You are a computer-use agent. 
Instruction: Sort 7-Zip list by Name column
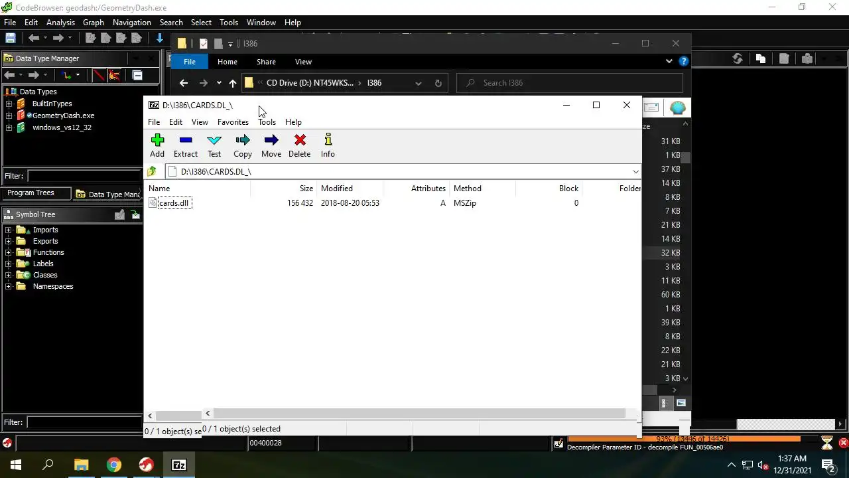[x=198, y=189]
